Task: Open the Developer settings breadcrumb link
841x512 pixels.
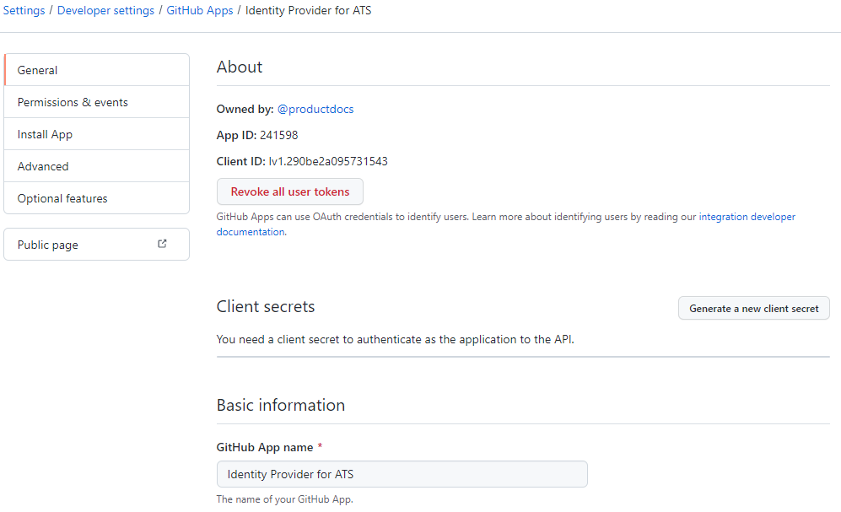Action: click(105, 11)
